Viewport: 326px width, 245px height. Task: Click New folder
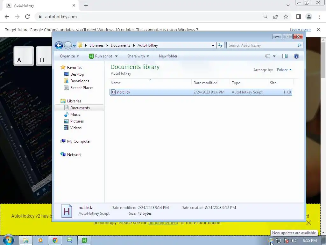168,56
